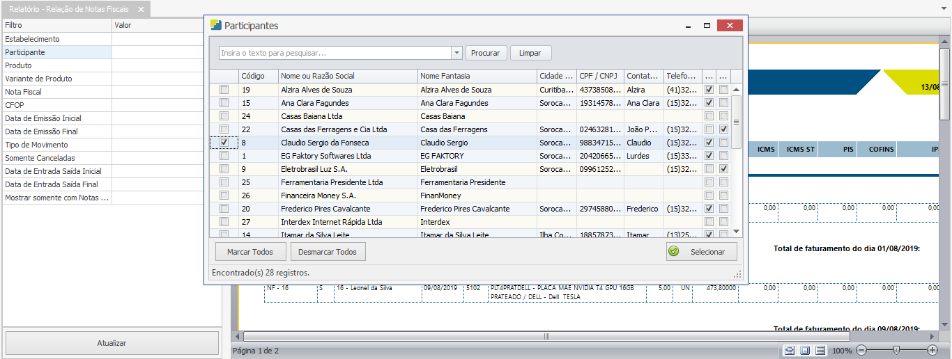The height and width of the screenshot is (359, 952).
Task: Click the zoom in plus icon
Action: tap(932, 350)
